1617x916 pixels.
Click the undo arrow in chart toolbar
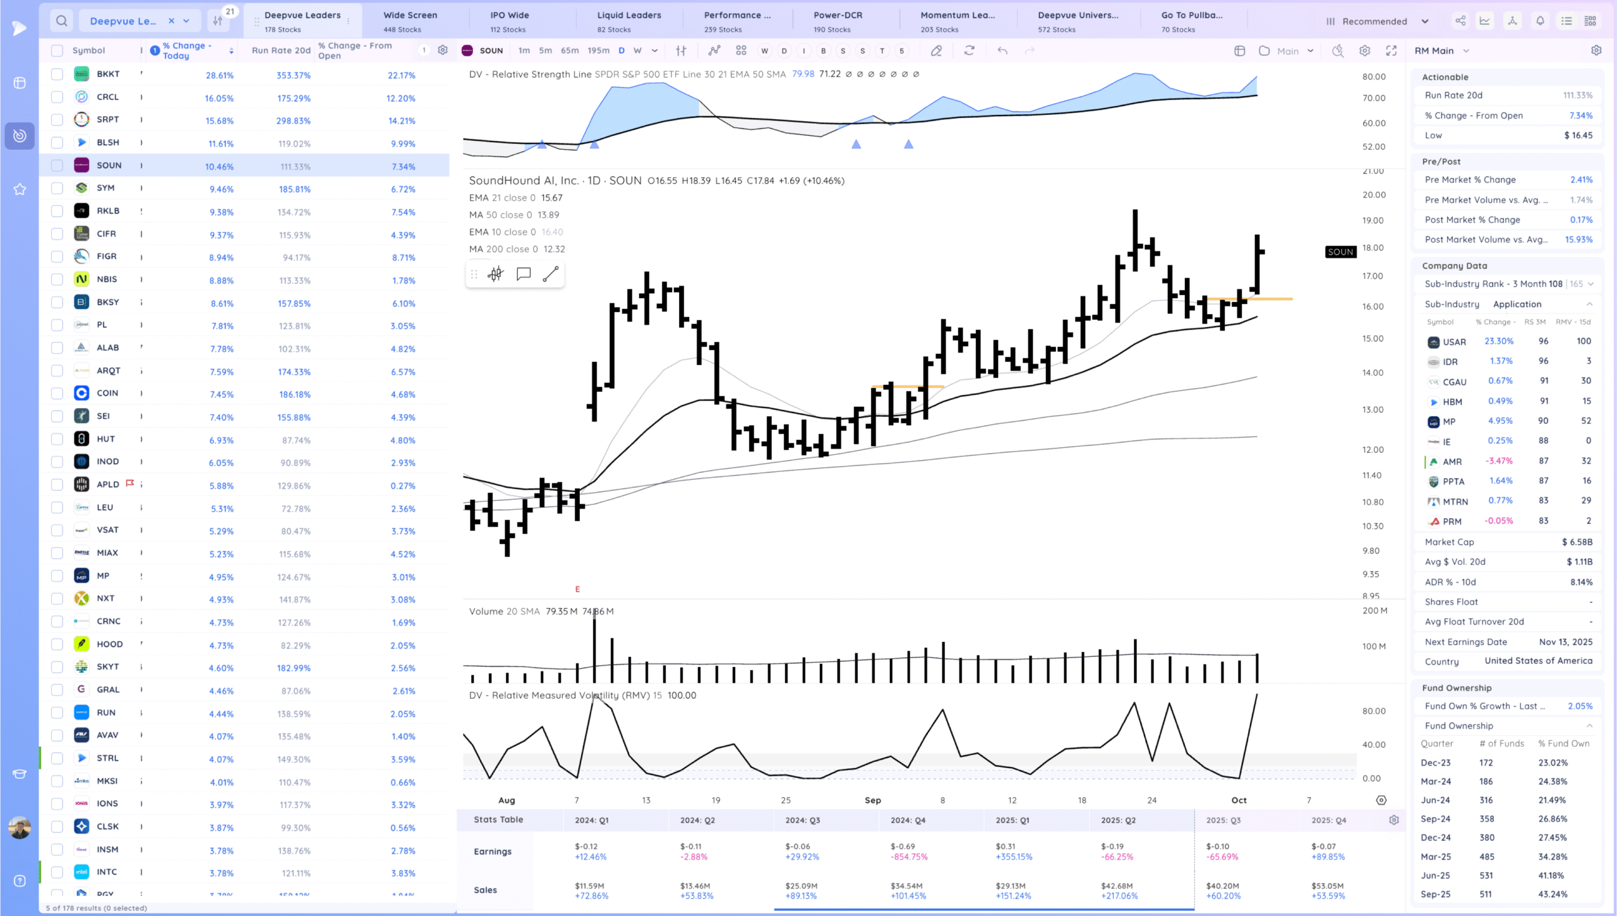click(1002, 51)
